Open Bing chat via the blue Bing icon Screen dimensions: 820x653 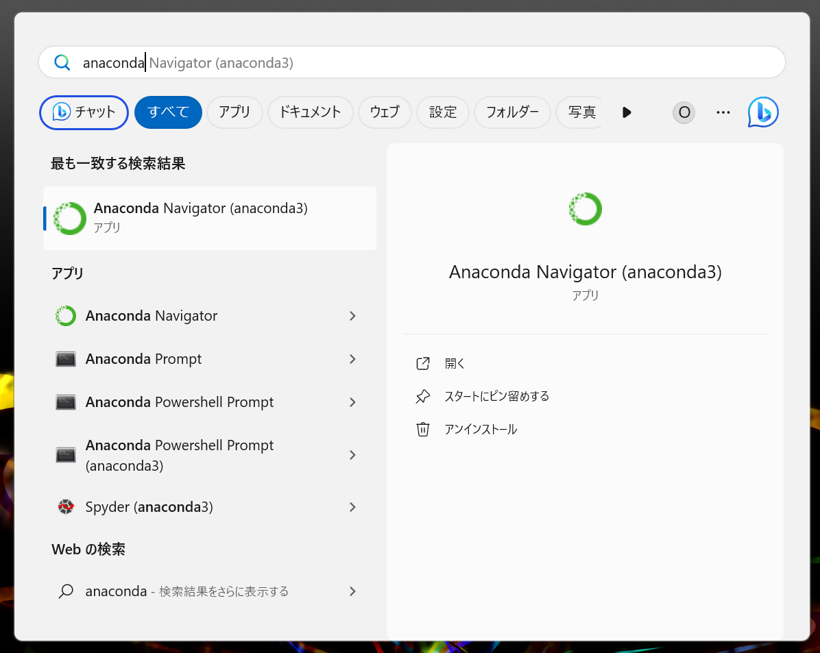coord(762,112)
